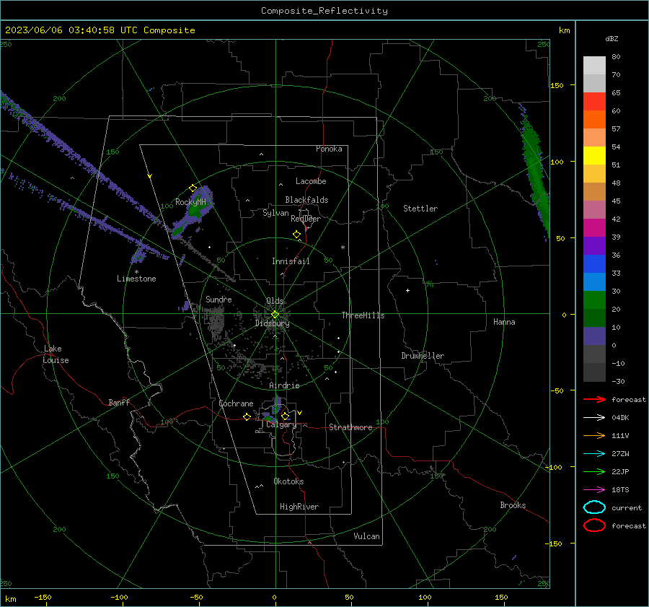Click the Cochrane label
This screenshot has height=607, width=649.
[x=236, y=403]
